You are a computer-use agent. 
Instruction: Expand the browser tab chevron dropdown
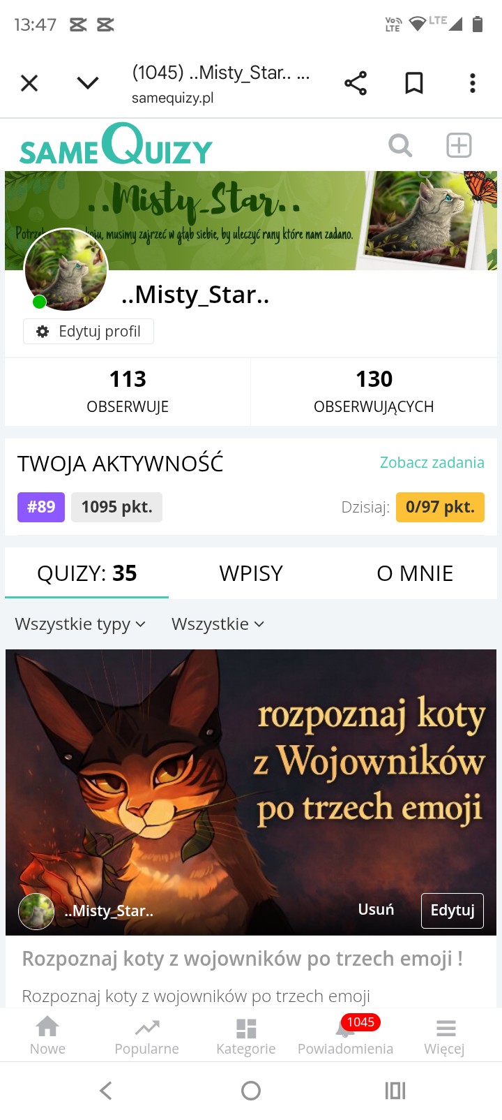[88, 83]
